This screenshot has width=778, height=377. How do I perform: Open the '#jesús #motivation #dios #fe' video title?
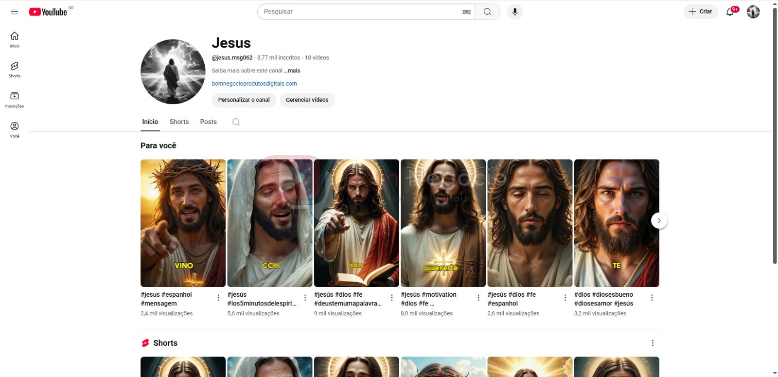(428, 299)
